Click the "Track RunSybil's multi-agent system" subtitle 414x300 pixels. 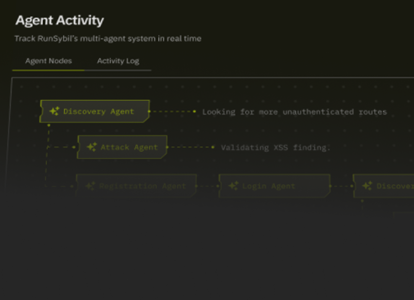click(x=108, y=39)
